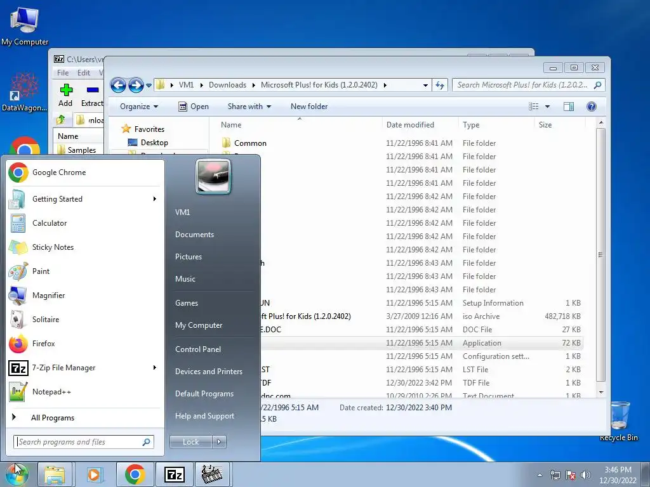650x487 pixels.
Task: Expand 7-Zip File Manager submenu arrow
Action: [155, 368]
